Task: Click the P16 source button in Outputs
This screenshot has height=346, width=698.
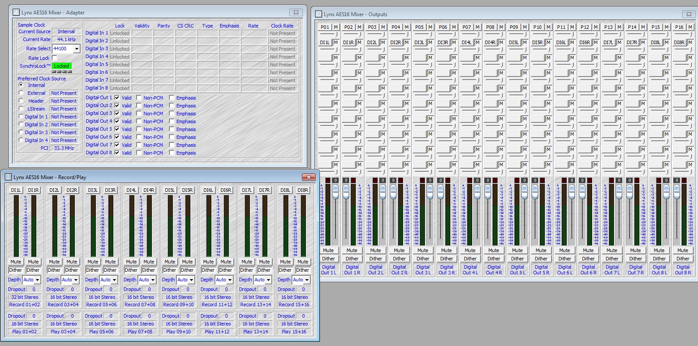Action: [679, 27]
